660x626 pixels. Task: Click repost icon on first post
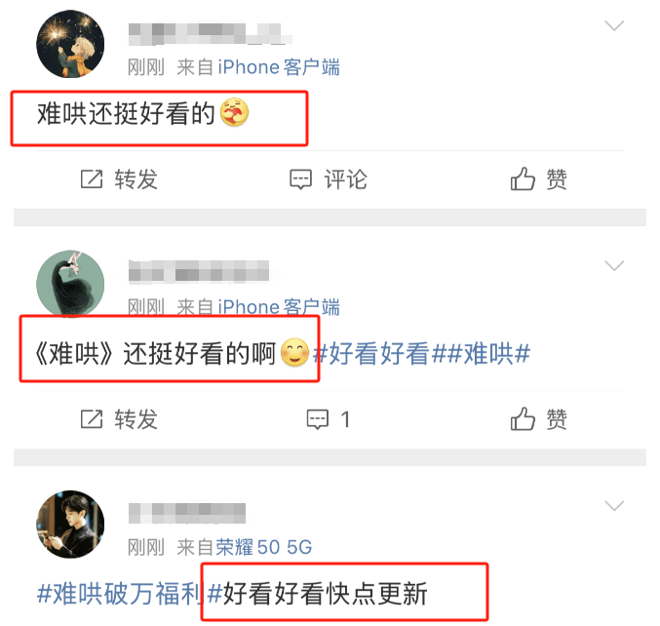[x=92, y=179]
